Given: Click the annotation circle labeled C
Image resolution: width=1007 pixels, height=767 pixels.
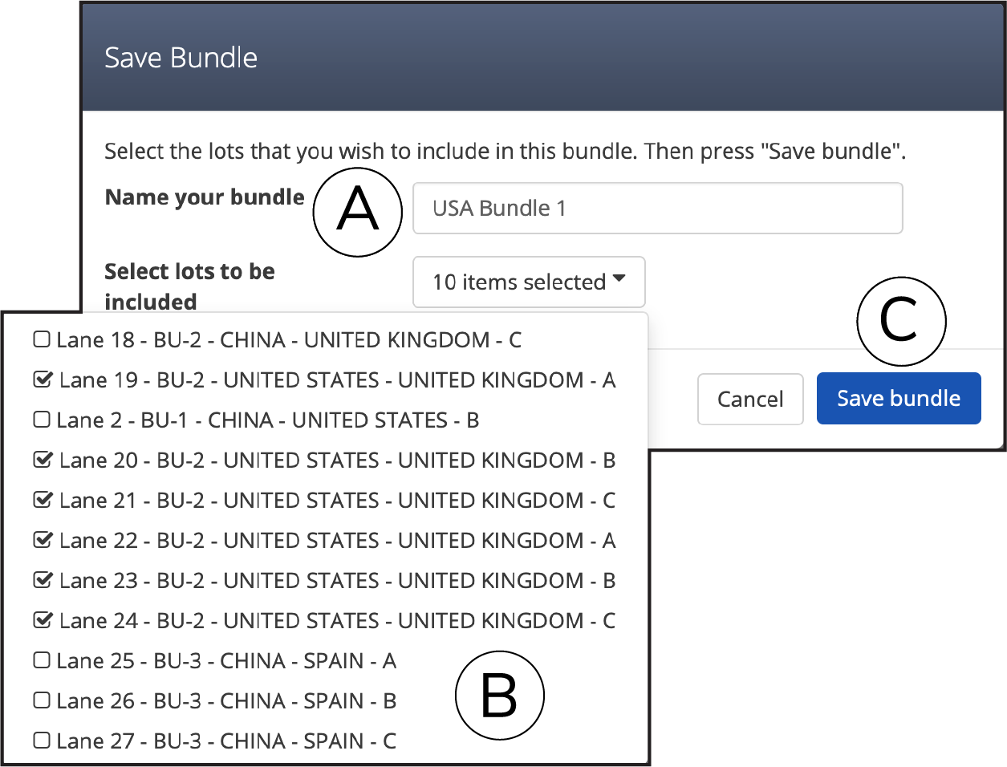Looking at the screenshot, I should coord(901,322).
